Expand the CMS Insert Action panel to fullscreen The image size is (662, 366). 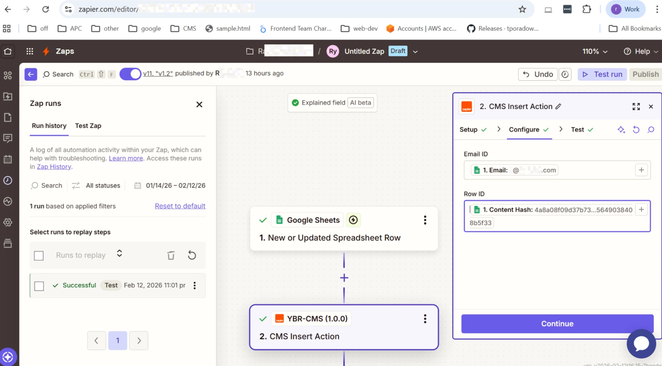[x=636, y=107]
